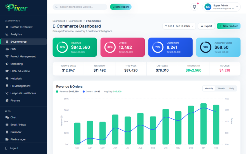Click the This Month $842,560 stat

click(193, 69)
